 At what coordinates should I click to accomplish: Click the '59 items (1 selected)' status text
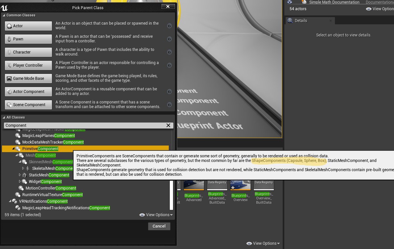coord(23,215)
